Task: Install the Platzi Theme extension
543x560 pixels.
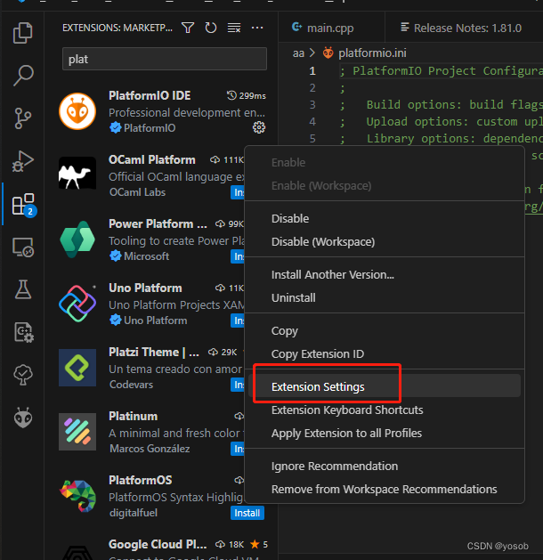Action: [x=238, y=385]
